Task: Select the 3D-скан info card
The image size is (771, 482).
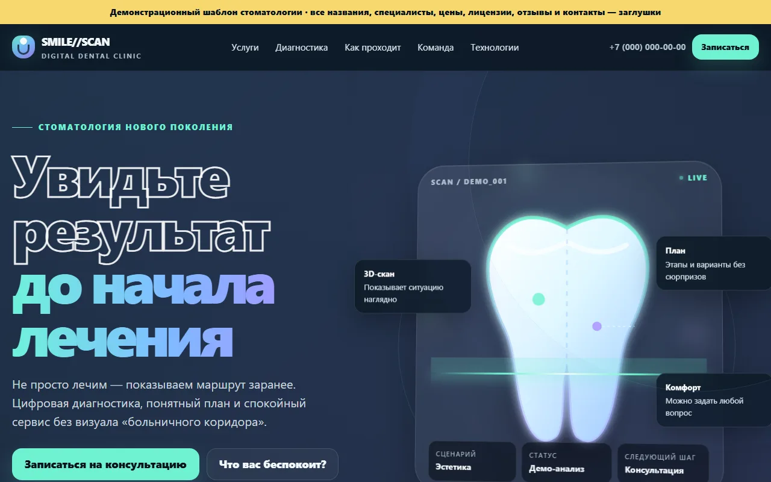Action: [413, 286]
